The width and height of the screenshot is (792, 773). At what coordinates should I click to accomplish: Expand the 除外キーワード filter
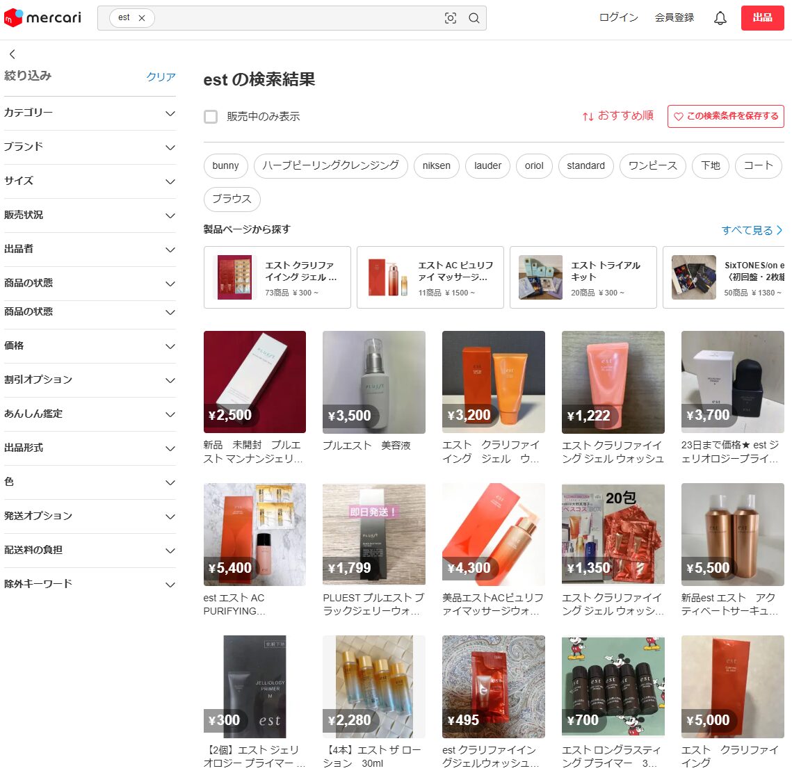click(x=90, y=585)
